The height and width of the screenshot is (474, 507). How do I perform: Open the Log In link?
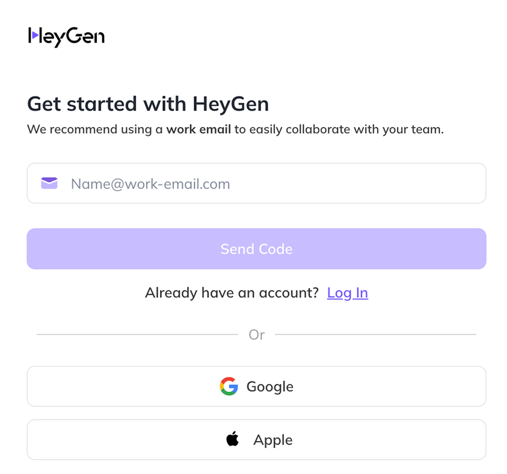pyautogui.click(x=347, y=293)
